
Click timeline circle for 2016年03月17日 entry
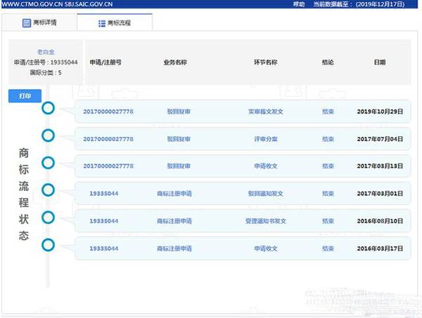click(x=48, y=244)
